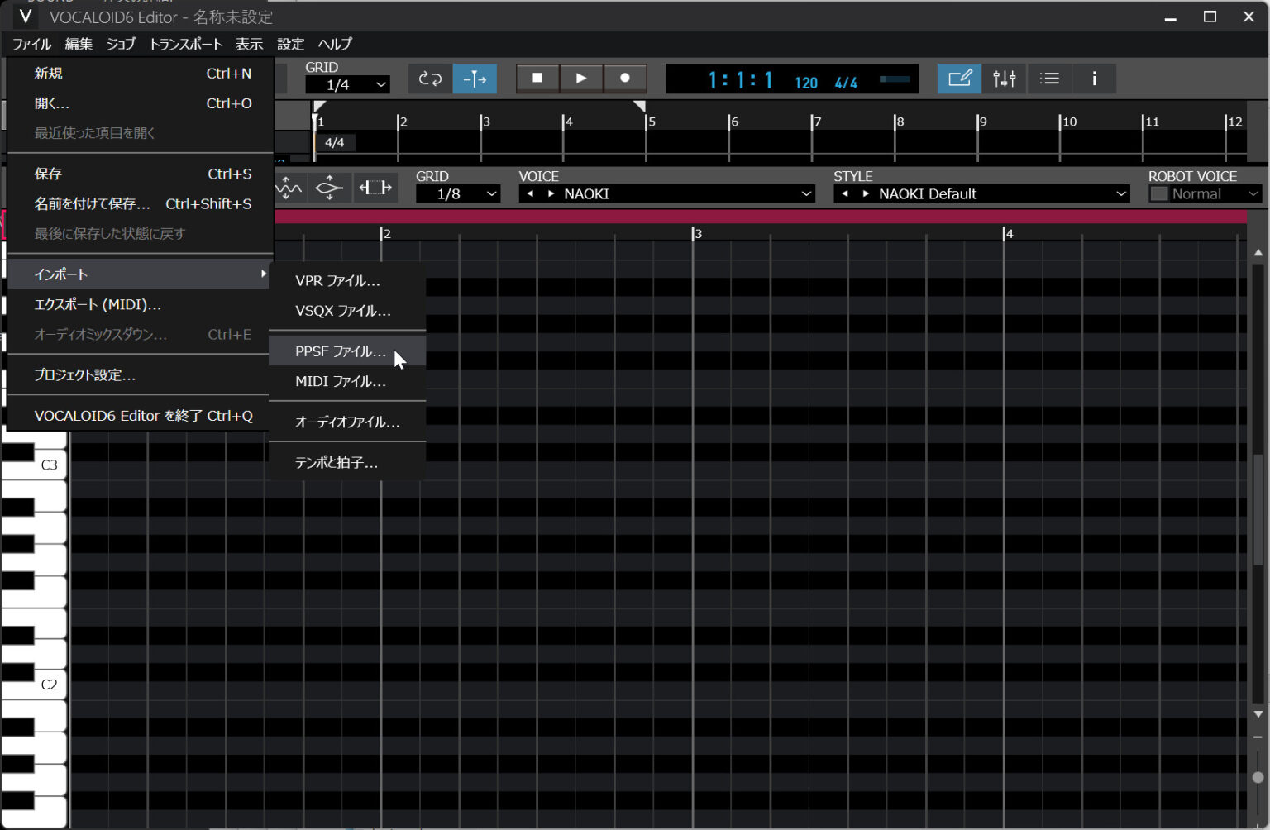Open the mixer panel with fader icon
This screenshot has height=830, width=1270.
[x=1004, y=79]
